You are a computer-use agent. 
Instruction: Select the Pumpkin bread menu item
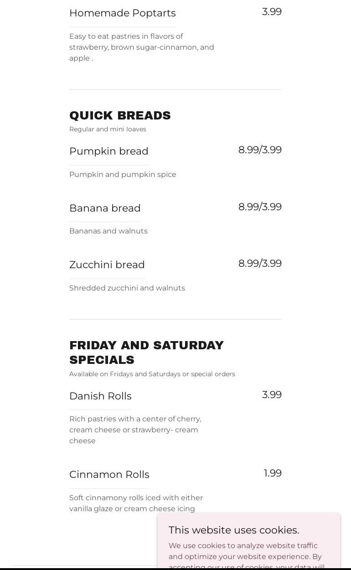click(x=108, y=151)
